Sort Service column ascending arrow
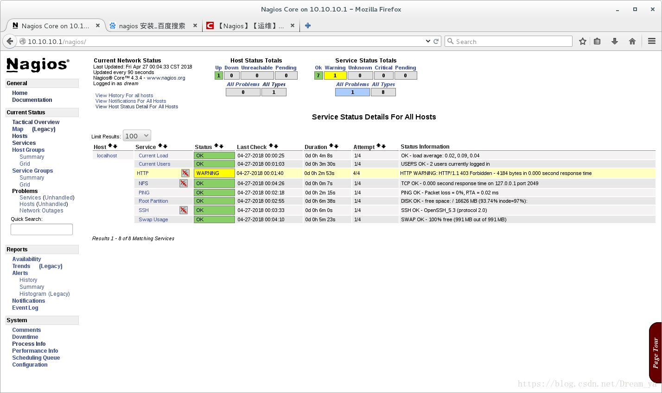Image resolution: width=662 pixels, height=393 pixels. pyautogui.click(x=160, y=146)
